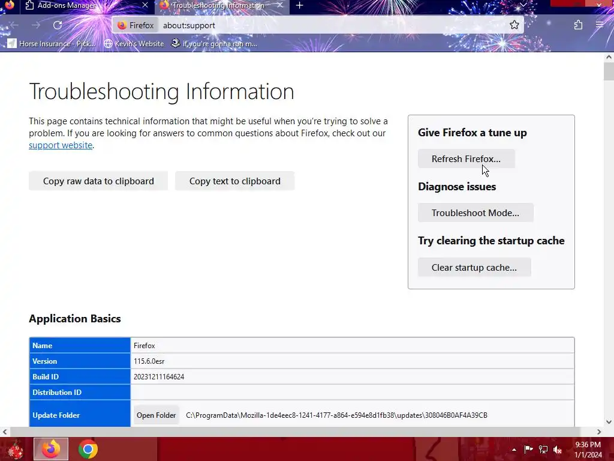Click the vertical scrollbar up arrow
This screenshot has width=614, height=461.
609,57
